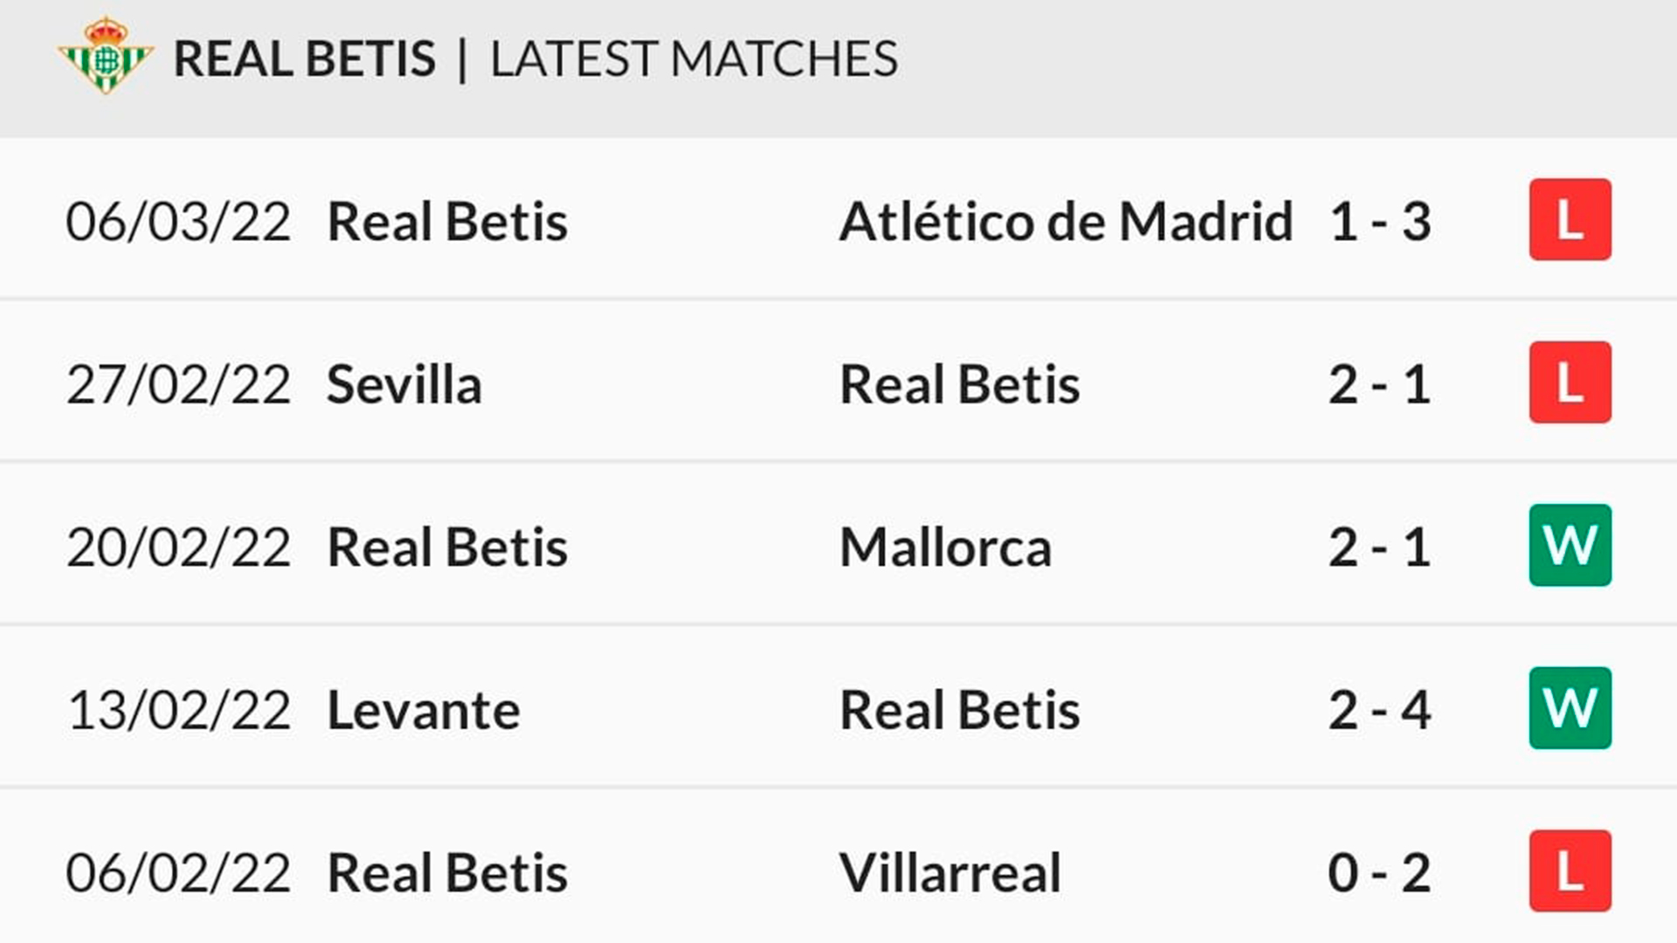Click the green W badge for Levante match

point(1570,708)
